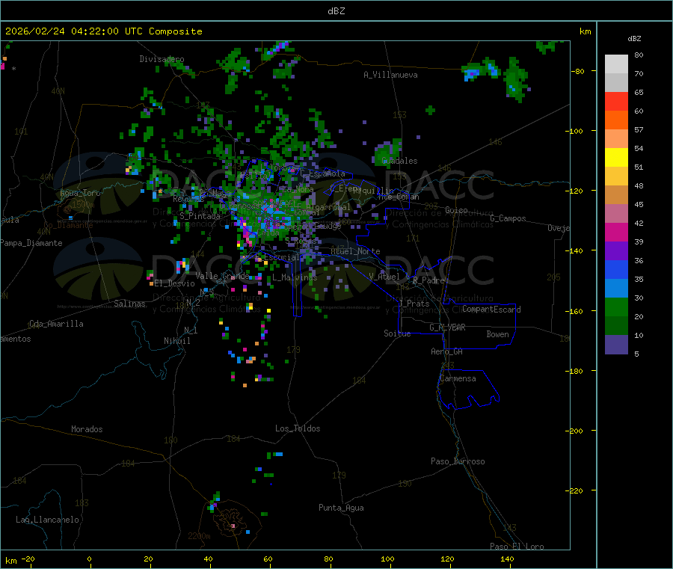Click the Bowen location label
This screenshot has height=569, width=673.
coord(498,334)
